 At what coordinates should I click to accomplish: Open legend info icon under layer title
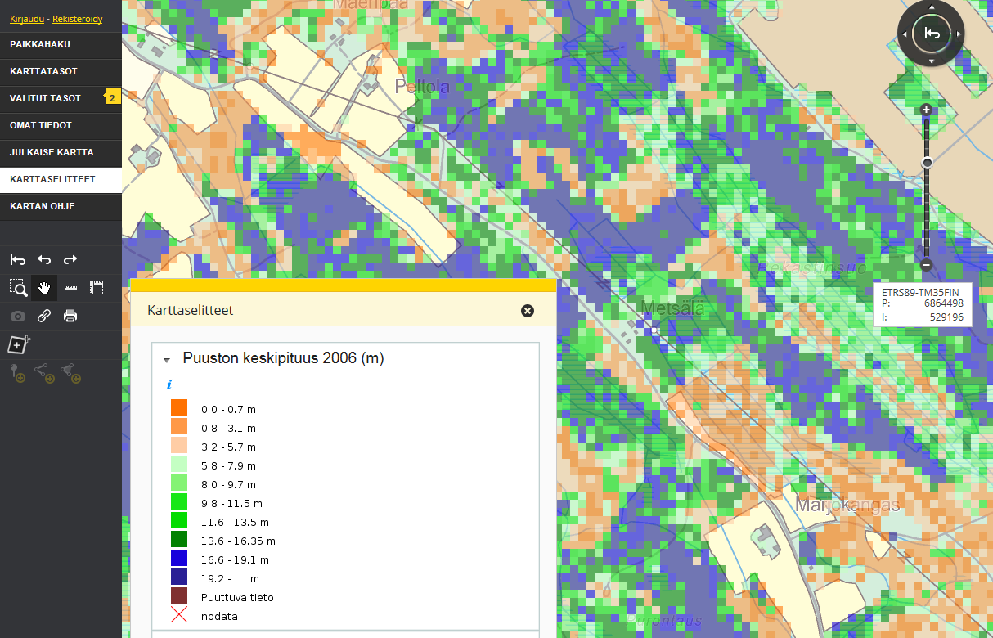coord(168,384)
